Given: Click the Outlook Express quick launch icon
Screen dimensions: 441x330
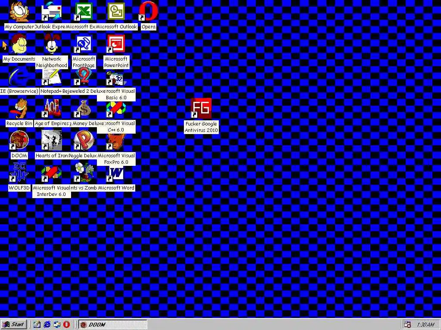Looking at the screenshot, I should pos(57,324).
